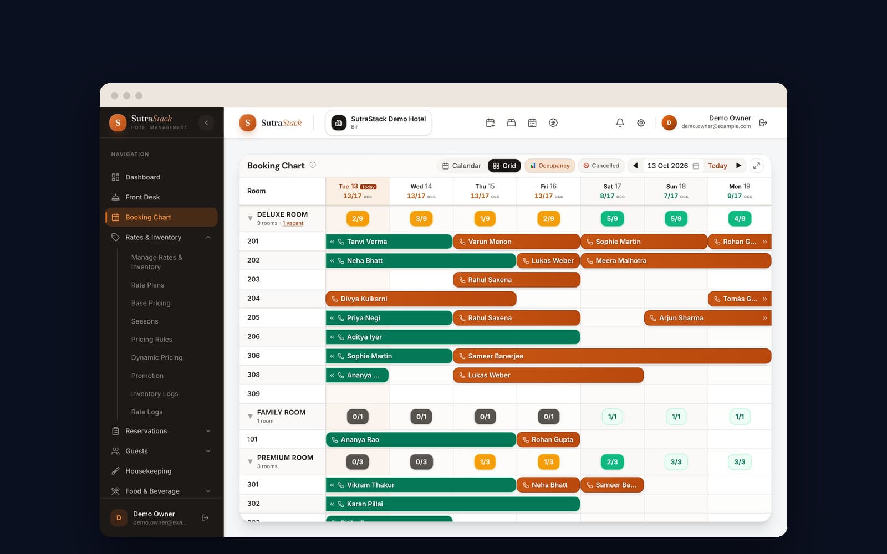Open SutraStack Demo Hotel selector
The image size is (887, 554).
378,122
